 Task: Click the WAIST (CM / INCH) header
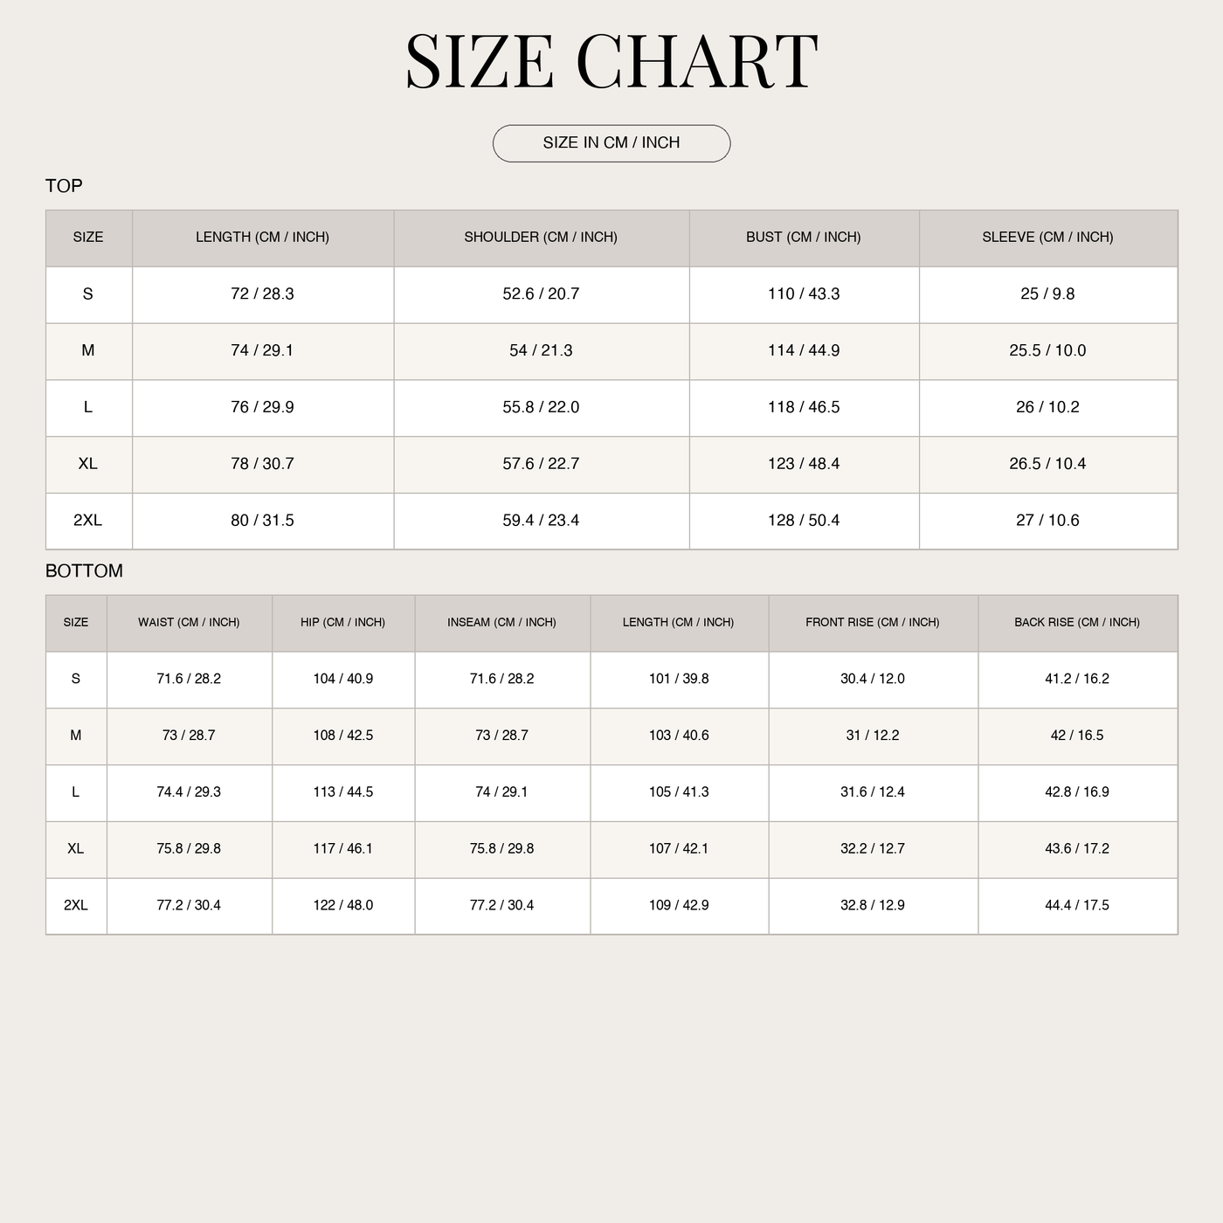pos(190,623)
